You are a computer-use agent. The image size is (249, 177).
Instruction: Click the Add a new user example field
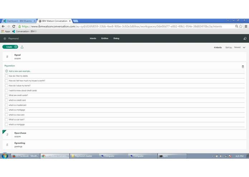125,71
